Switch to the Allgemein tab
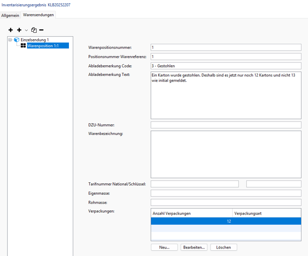 (x=10, y=15)
